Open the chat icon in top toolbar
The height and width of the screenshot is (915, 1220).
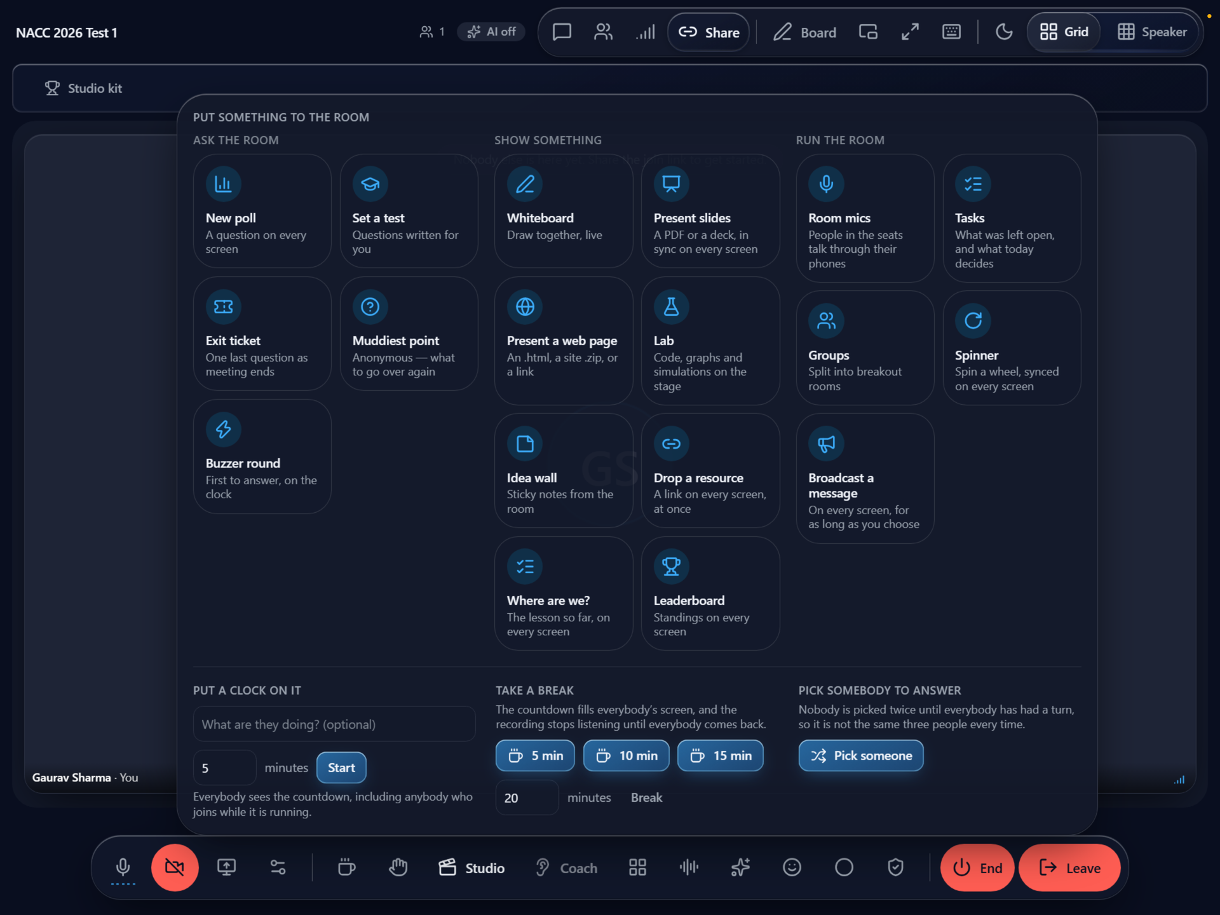562,32
